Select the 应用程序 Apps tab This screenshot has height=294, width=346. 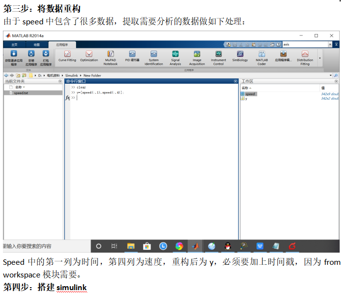coord(62,45)
